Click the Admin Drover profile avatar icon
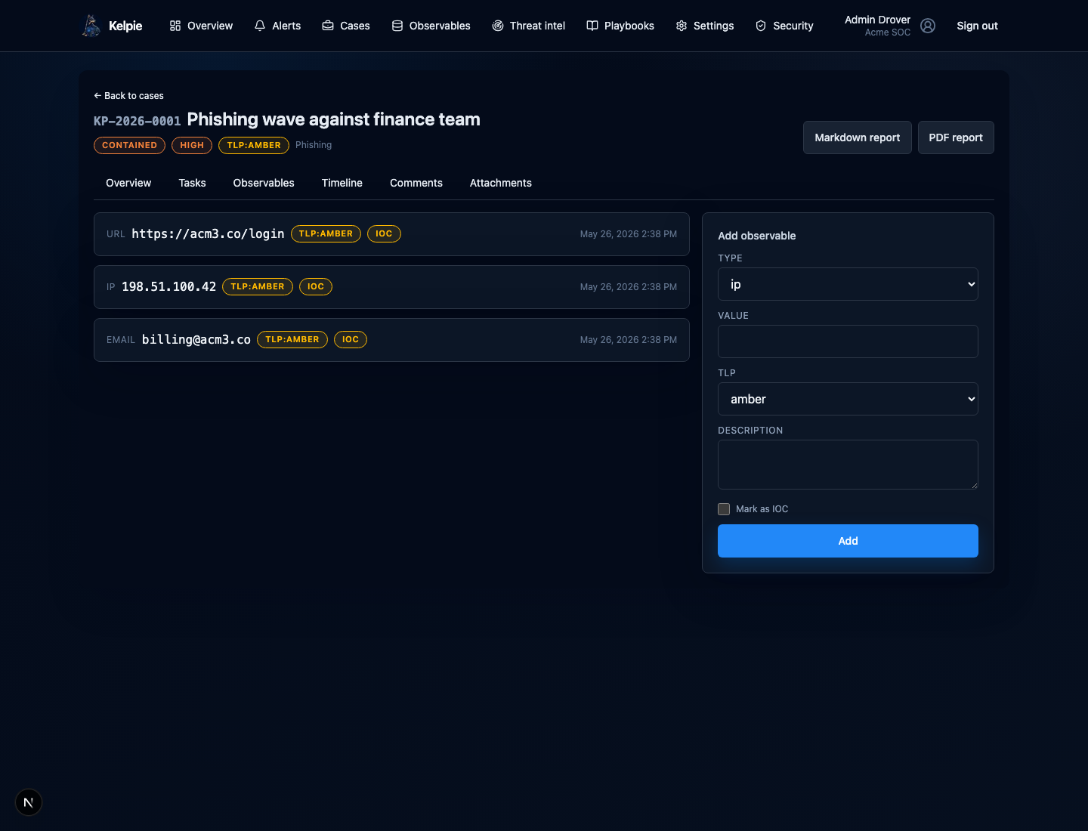The width and height of the screenshot is (1088, 831). [928, 26]
